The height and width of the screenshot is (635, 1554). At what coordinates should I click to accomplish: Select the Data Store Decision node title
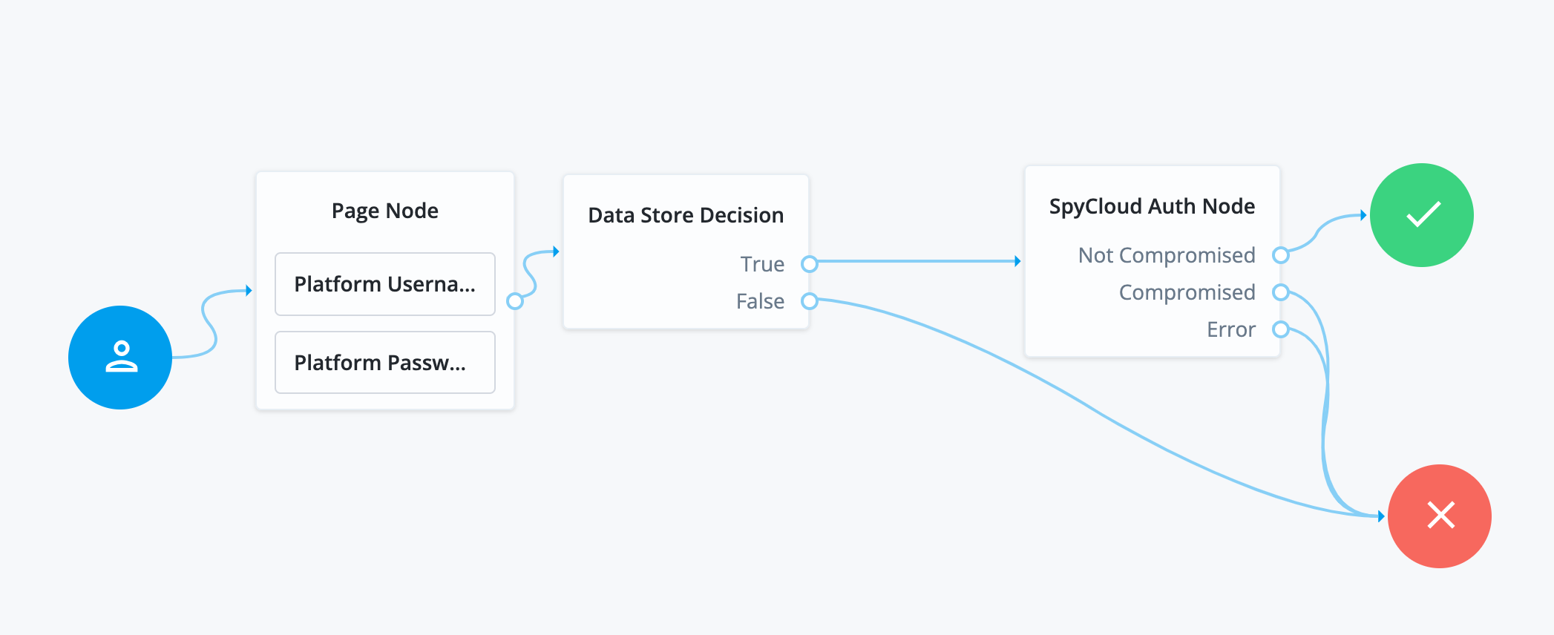pos(686,215)
